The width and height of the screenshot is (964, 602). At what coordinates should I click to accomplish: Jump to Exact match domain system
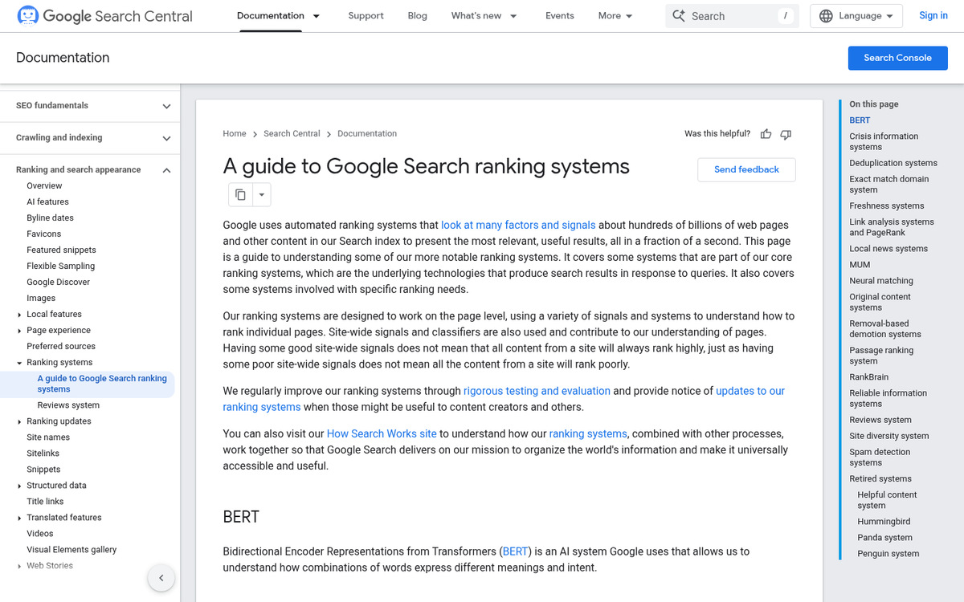[889, 185]
